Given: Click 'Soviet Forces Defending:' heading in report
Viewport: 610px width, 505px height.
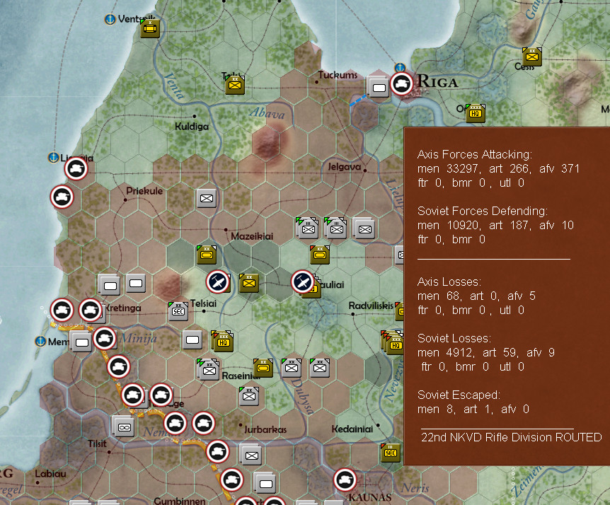Looking at the screenshot, I should click(x=483, y=211).
